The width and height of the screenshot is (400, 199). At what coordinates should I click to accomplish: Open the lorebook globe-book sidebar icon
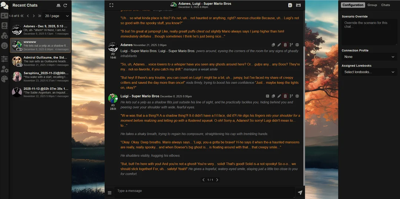coord(4,26)
